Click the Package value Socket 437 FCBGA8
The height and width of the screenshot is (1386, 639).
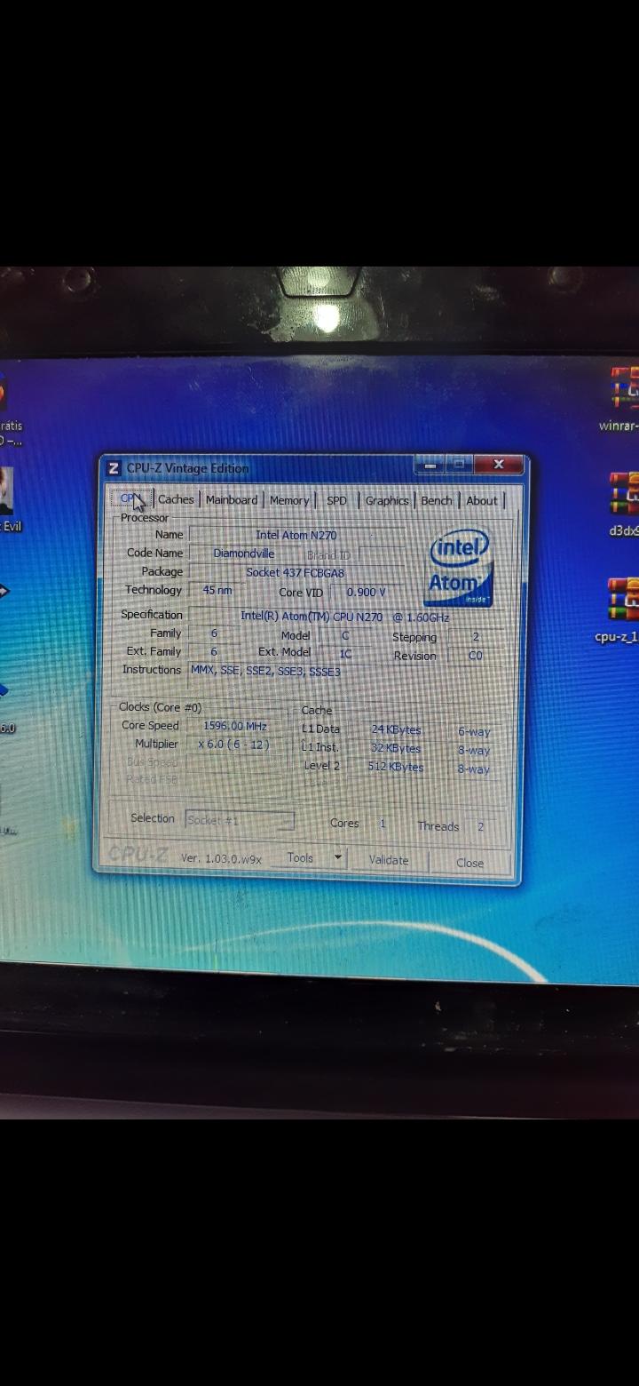click(296, 572)
